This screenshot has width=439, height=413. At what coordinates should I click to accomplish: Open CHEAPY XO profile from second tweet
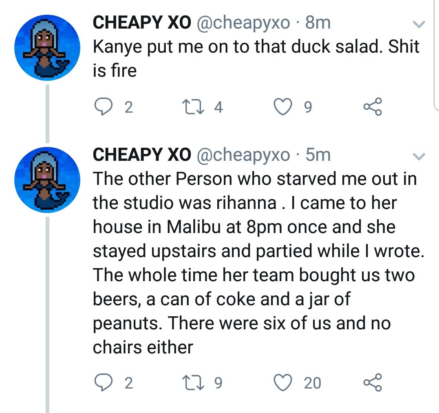tap(141, 155)
